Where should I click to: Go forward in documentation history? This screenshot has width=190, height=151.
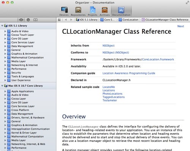(71, 20)
